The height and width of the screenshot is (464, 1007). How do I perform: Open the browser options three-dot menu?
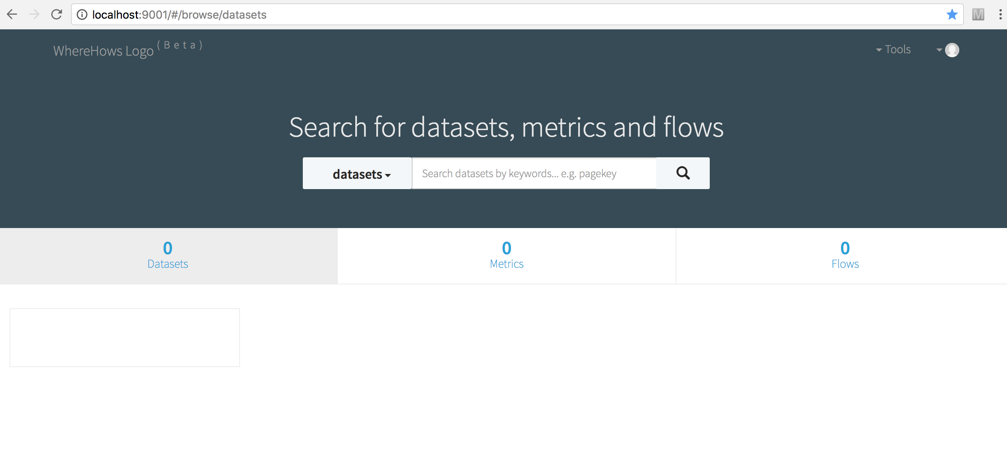tap(1001, 14)
